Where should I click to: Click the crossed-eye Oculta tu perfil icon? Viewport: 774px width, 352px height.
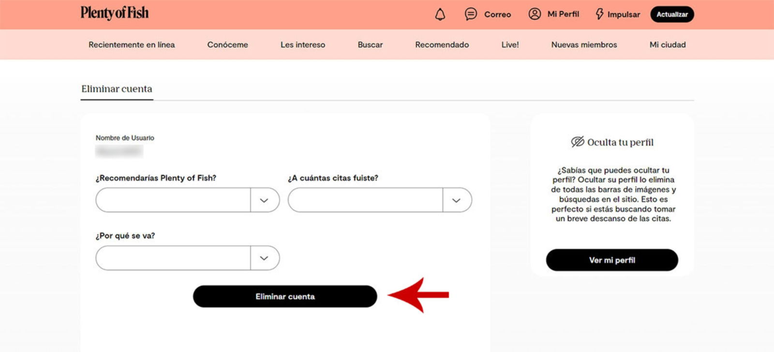tap(578, 142)
